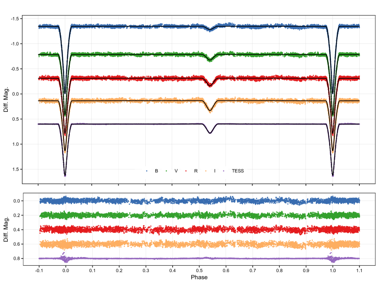Click the 0.0 tick on upper panel y-axis
379x284 pixels.
16,94
